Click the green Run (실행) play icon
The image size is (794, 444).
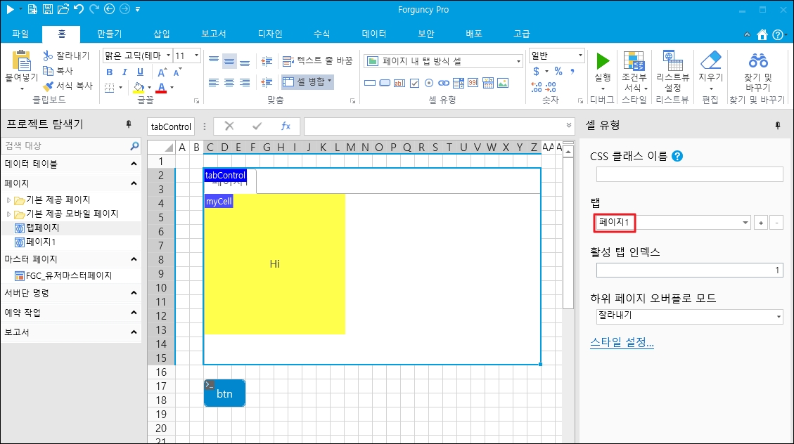pyautogui.click(x=603, y=61)
